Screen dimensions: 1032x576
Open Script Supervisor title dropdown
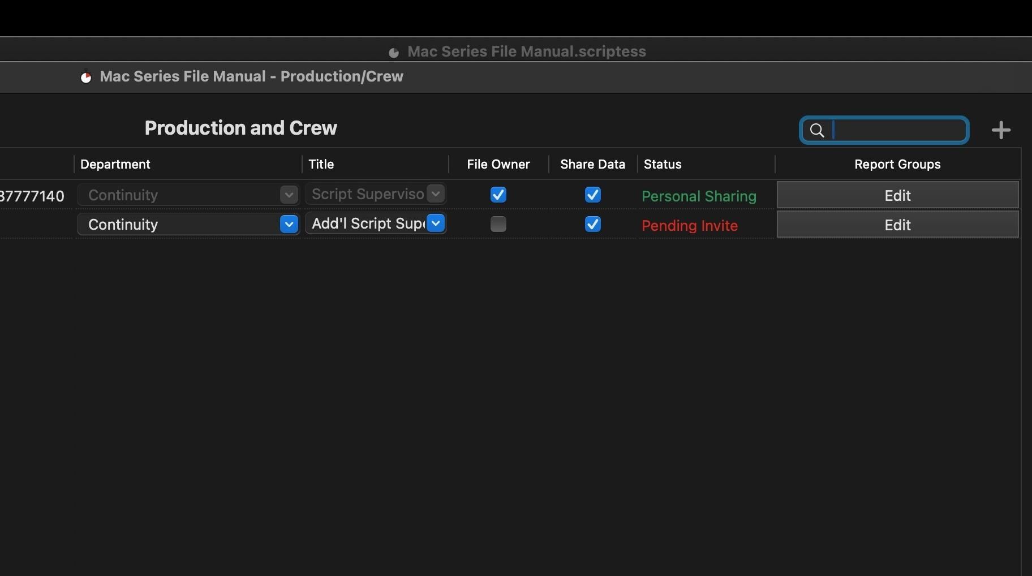pos(436,194)
